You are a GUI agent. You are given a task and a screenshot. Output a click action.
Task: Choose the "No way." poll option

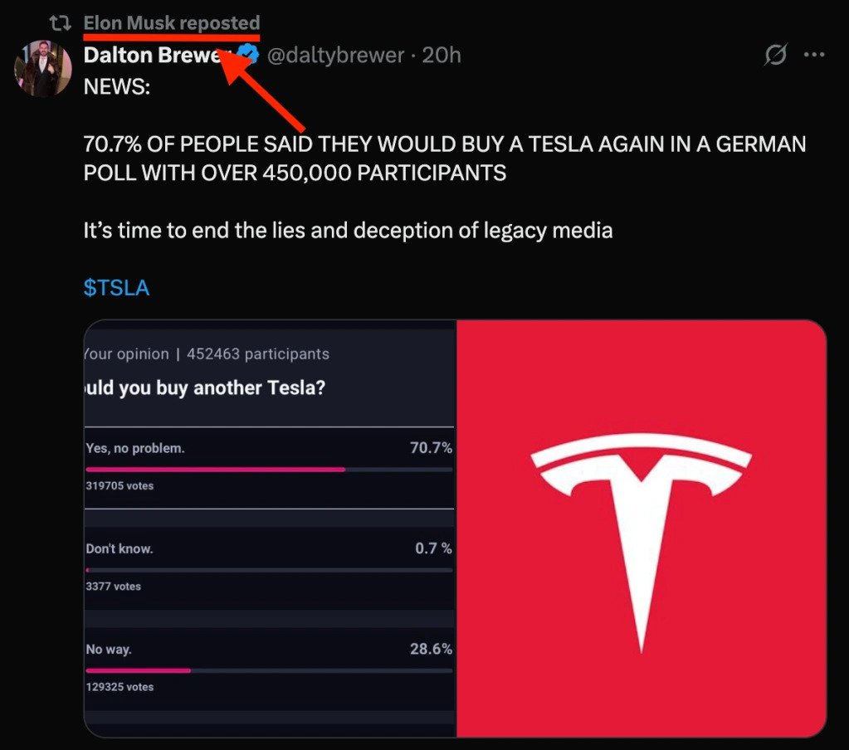(x=108, y=649)
